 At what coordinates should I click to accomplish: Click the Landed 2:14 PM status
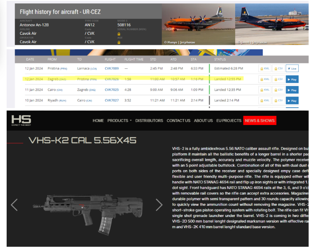[x=226, y=100]
